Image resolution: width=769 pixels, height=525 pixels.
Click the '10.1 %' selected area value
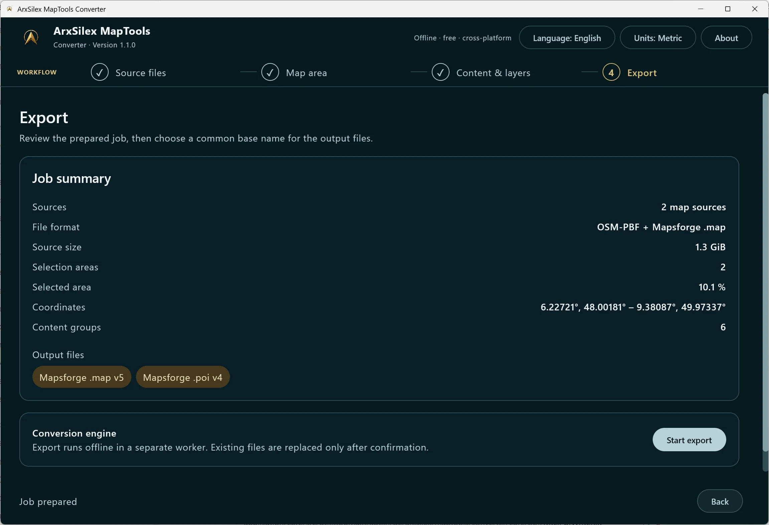click(x=712, y=287)
